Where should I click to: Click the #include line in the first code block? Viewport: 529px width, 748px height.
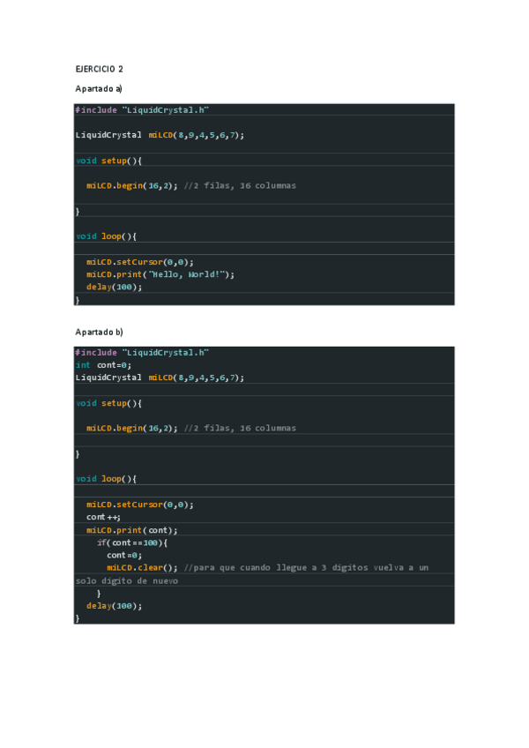tap(142, 110)
